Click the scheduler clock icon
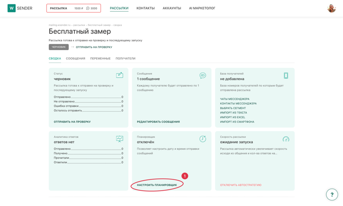Image resolution: width=343 pixels, height=206 pixels. coord(203,139)
